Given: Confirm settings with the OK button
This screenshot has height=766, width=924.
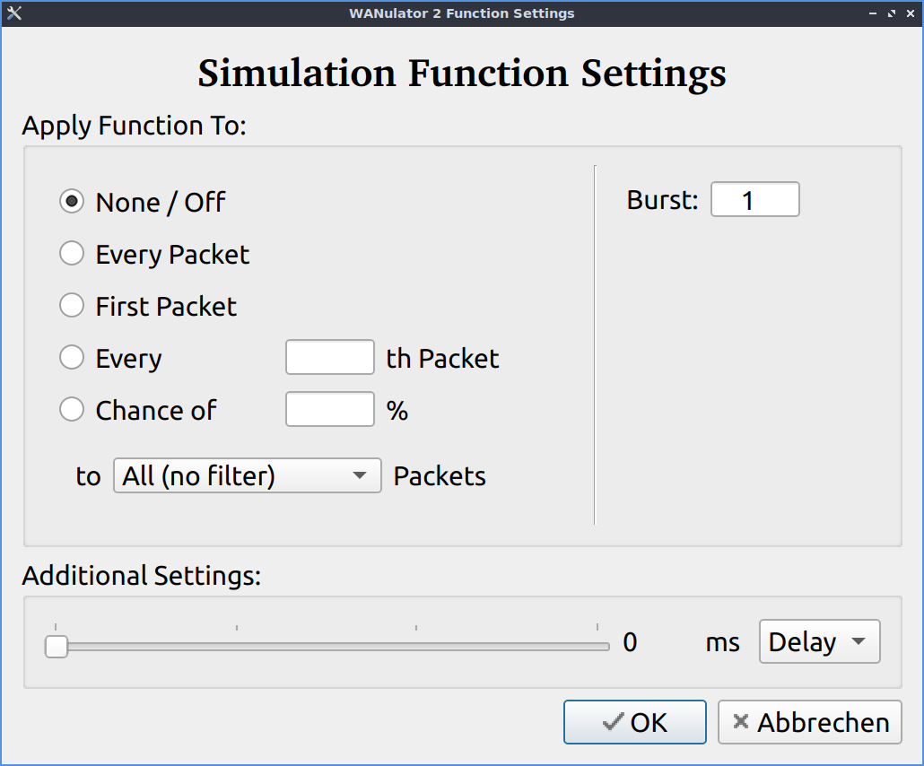Looking at the screenshot, I should [634, 721].
